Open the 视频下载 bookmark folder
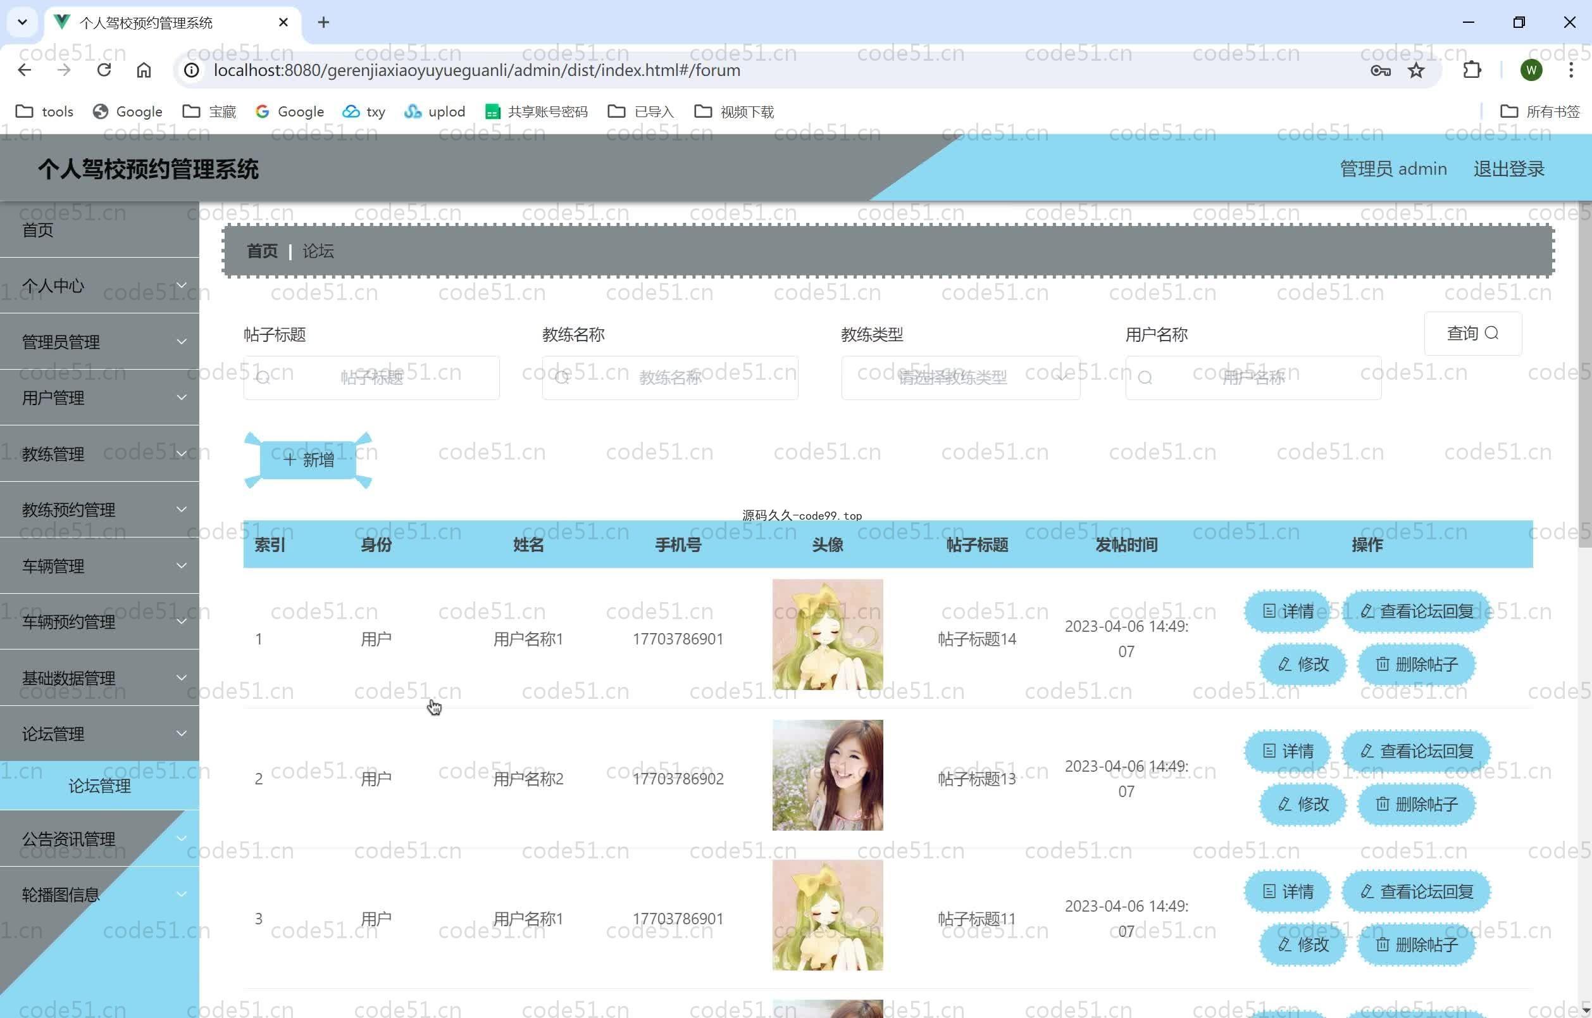The width and height of the screenshot is (1592, 1018). tap(734, 111)
